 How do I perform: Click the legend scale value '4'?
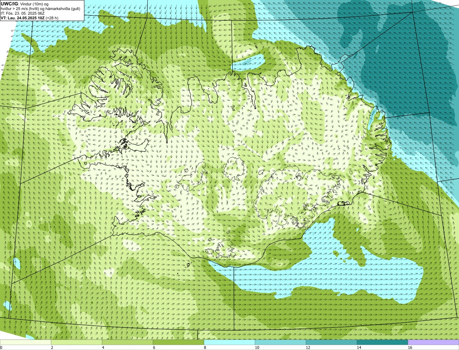(103, 347)
